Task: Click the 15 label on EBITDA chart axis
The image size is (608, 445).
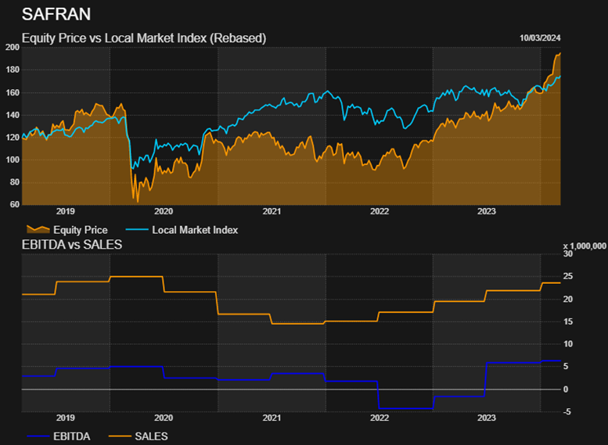Action: 568,321
